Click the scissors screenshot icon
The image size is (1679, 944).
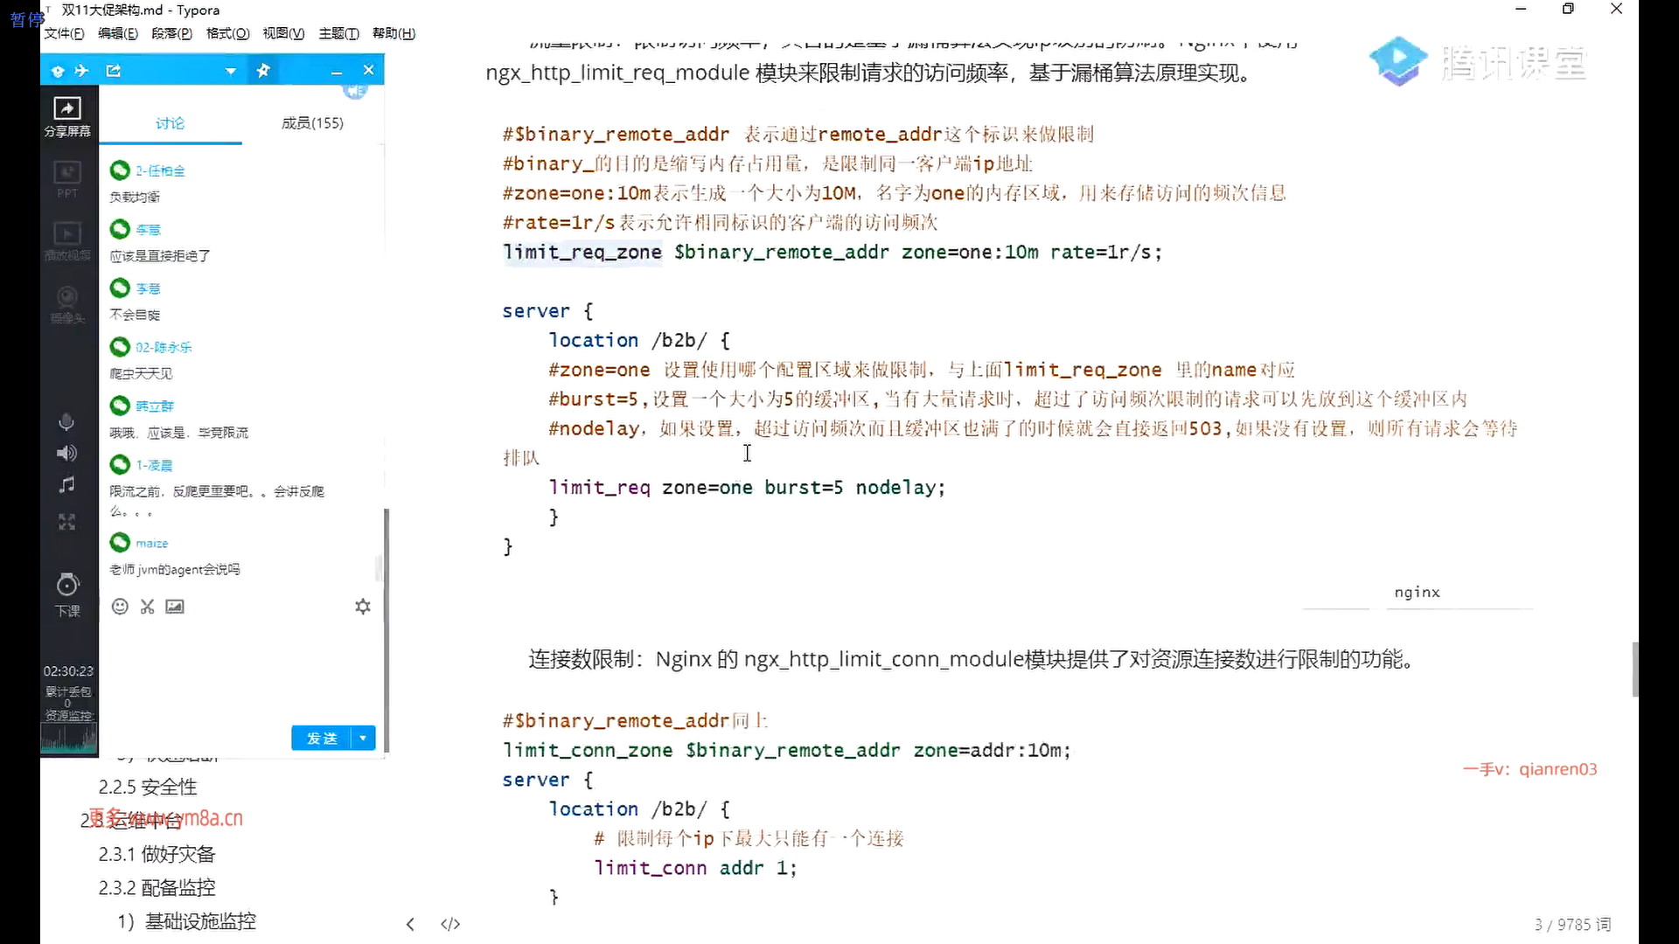147,607
